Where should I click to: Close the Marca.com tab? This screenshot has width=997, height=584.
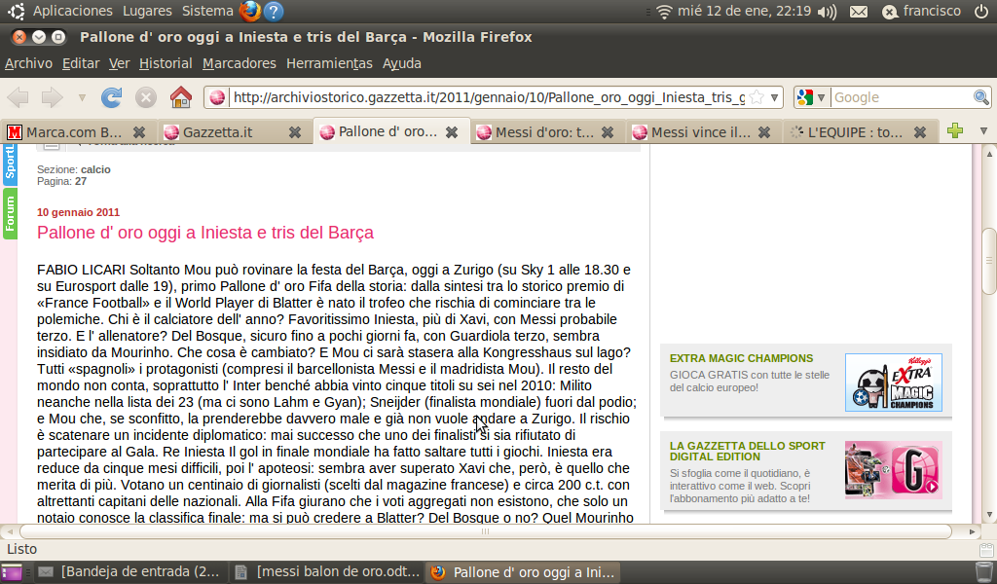coord(139,131)
